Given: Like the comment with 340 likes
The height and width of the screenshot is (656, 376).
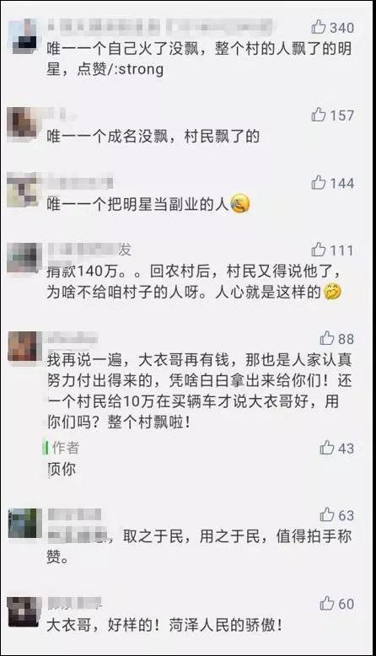Looking at the screenshot, I should 319,27.
